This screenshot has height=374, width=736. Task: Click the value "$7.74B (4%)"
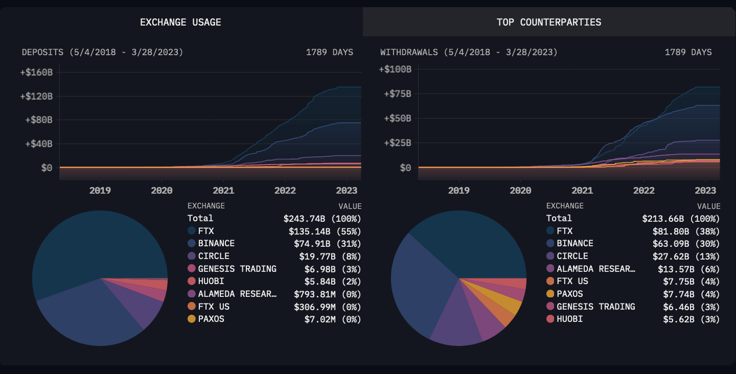click(x=692, y=294)
